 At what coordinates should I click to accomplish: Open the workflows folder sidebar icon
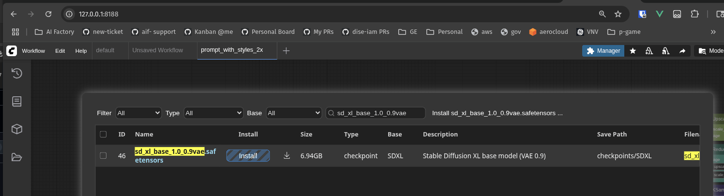pos(17,157)
